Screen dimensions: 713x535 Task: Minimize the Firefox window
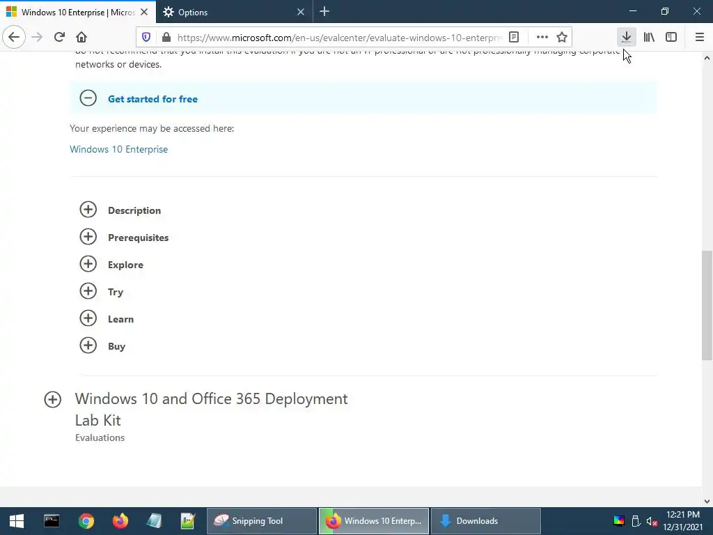(x=632, y=11)
